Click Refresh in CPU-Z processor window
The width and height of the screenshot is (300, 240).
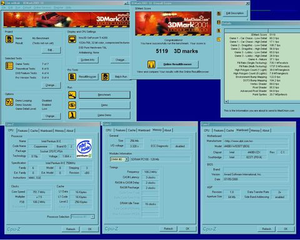point(71,229)
